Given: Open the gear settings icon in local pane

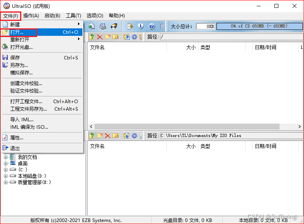Looking at the screenshot, I should point(134,136).
